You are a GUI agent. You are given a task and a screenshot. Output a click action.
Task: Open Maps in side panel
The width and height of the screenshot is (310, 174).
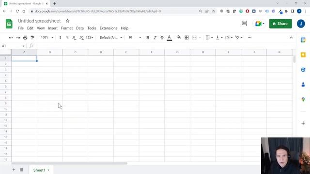pos(303,100)
